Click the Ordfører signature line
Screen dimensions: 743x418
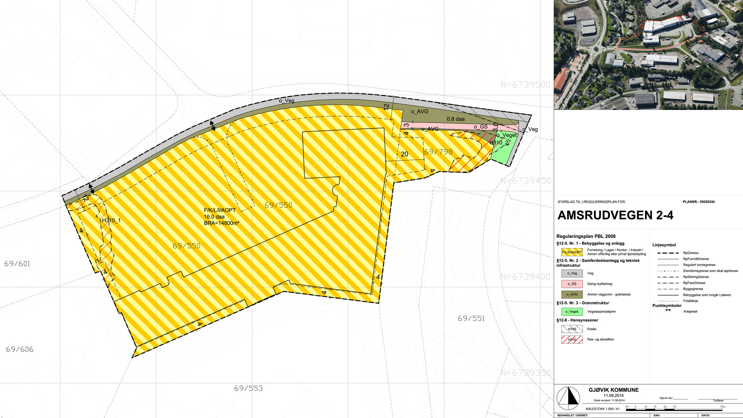(x=718, y=400)
